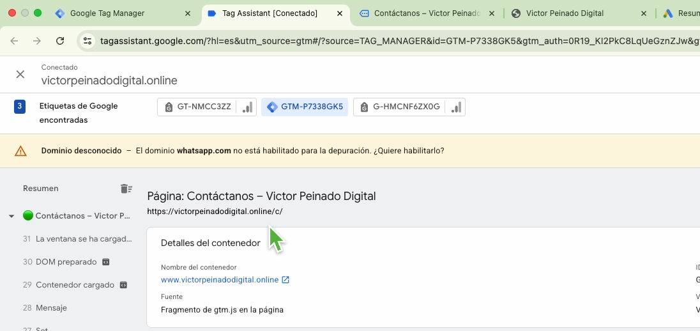Open the Resumen summary view
This screenshot has height=331, width=700.
pos(41,189)
